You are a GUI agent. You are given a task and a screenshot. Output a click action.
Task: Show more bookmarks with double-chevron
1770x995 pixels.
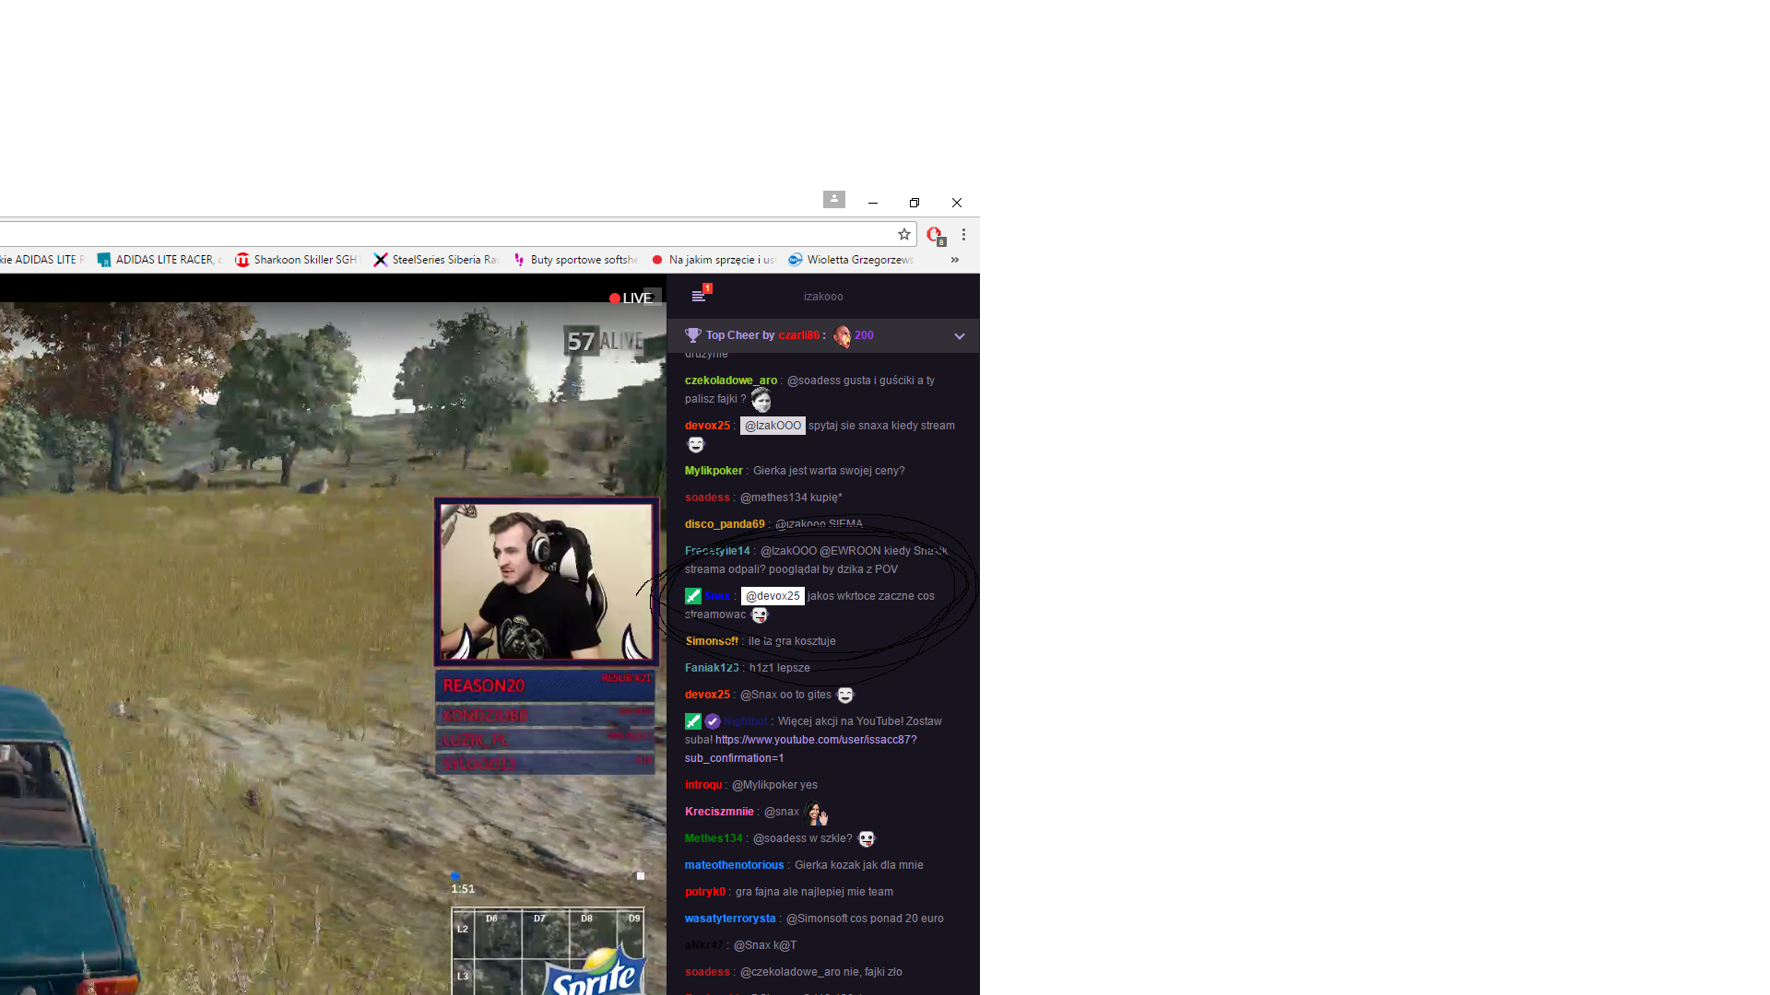[x=955, y=260]
